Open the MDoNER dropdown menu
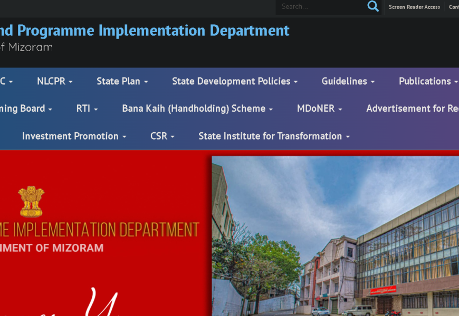 pos(319,108)
